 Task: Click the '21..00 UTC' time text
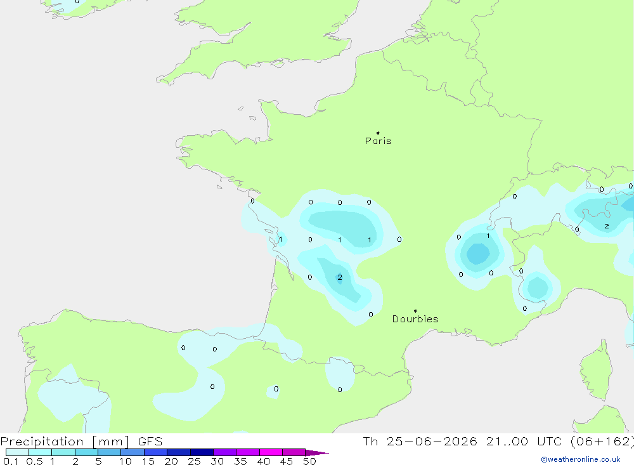[524, 442]
